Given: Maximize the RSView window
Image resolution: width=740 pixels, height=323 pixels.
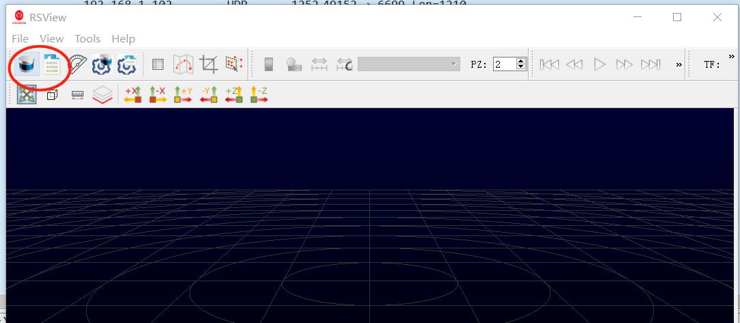Looking at the screenshot, I should point(677,17).
